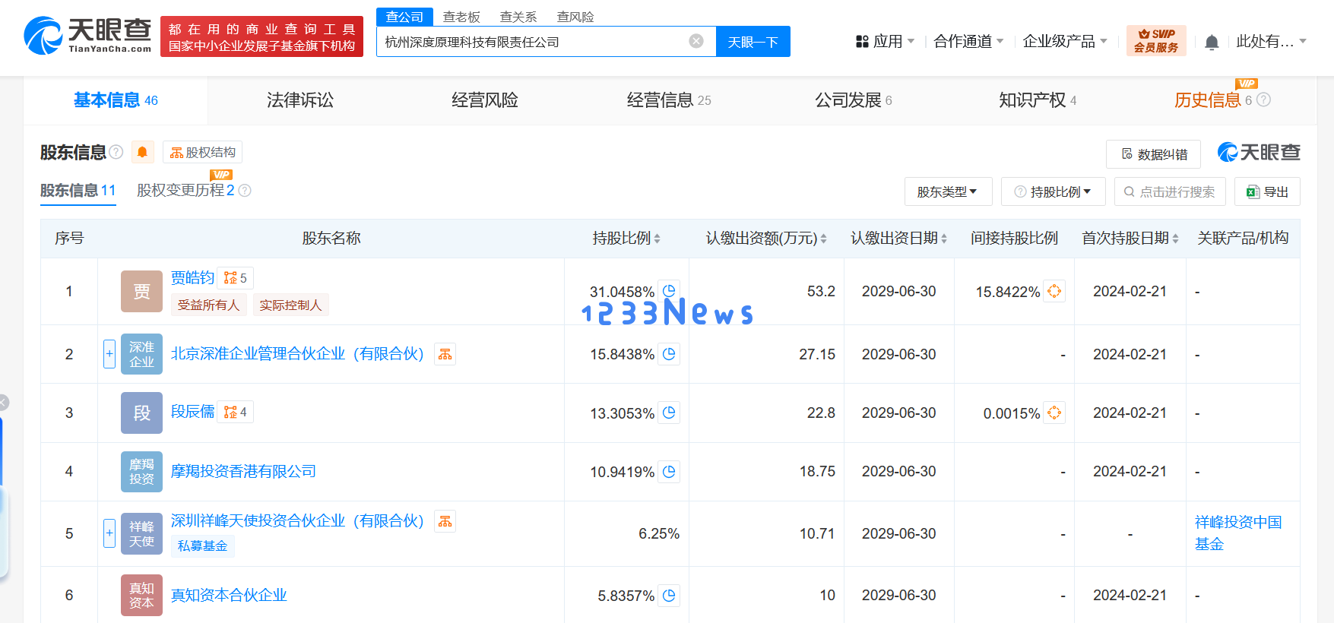The image size is (1334, 623).
Task: View pie chart for 31.0458% holding
Action: (x=669, y=290)
